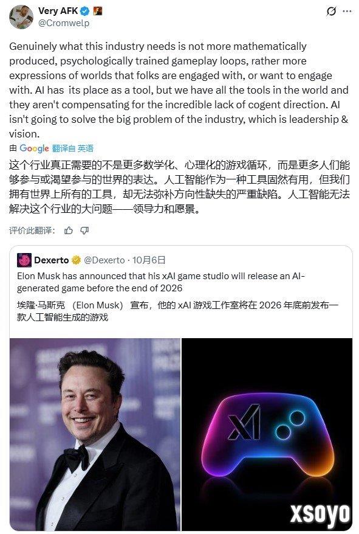Open the 10月6日 post date link

[149, 260]
